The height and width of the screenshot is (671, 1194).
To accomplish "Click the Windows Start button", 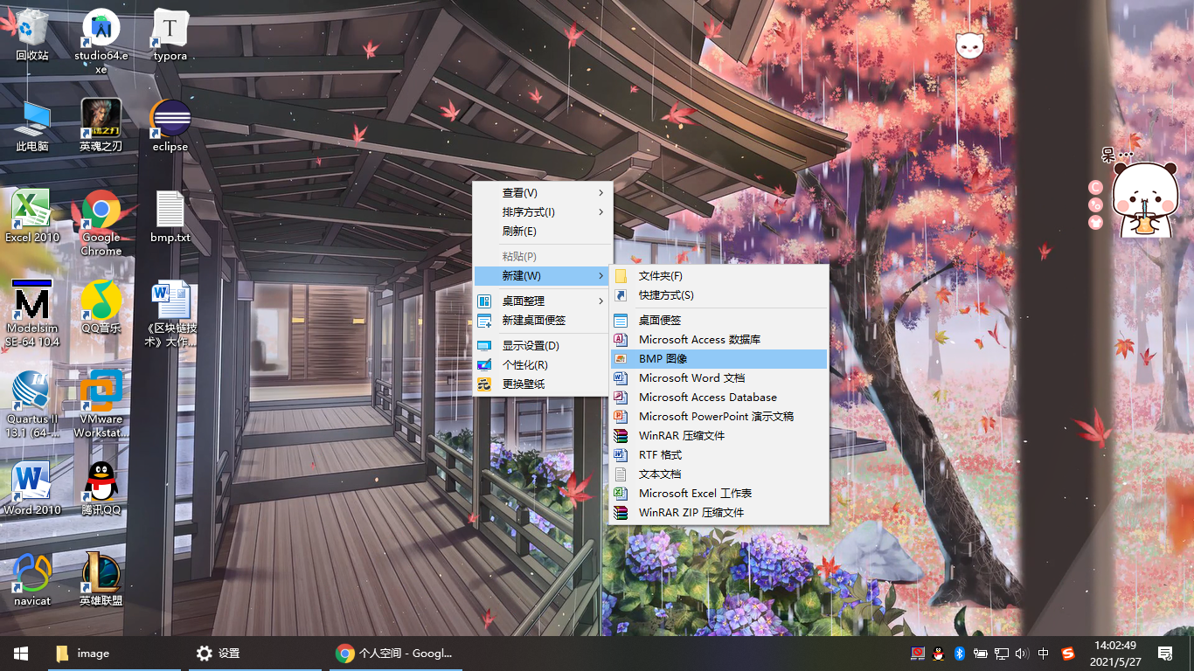I will click(21, 653).
